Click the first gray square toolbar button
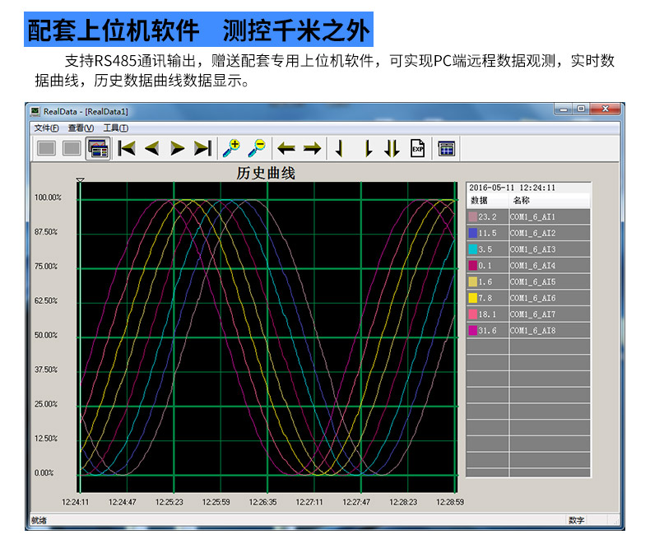Image resolution: width=650 pixels, height=558 pixels. (x=46, y=148)
